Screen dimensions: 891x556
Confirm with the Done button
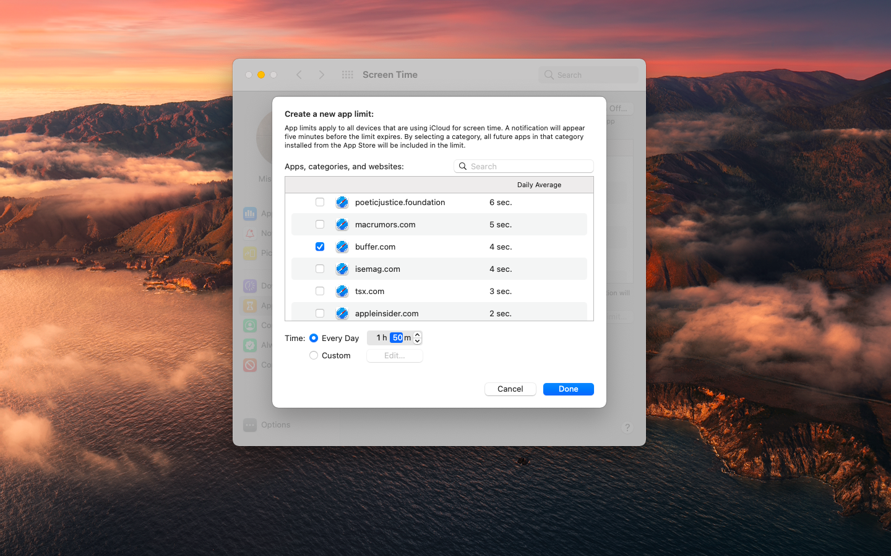(569, 389)
